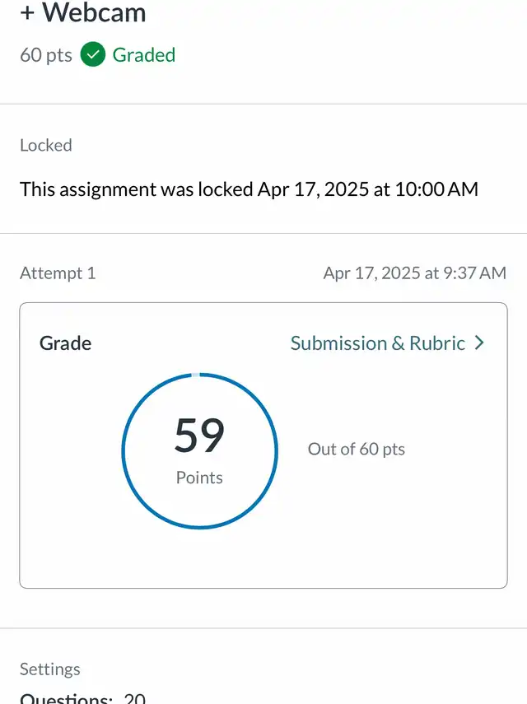Select the Attempt 1 label
Image resolution: width=527 pixels, height=704 pixels.
(x=58, y=273)
